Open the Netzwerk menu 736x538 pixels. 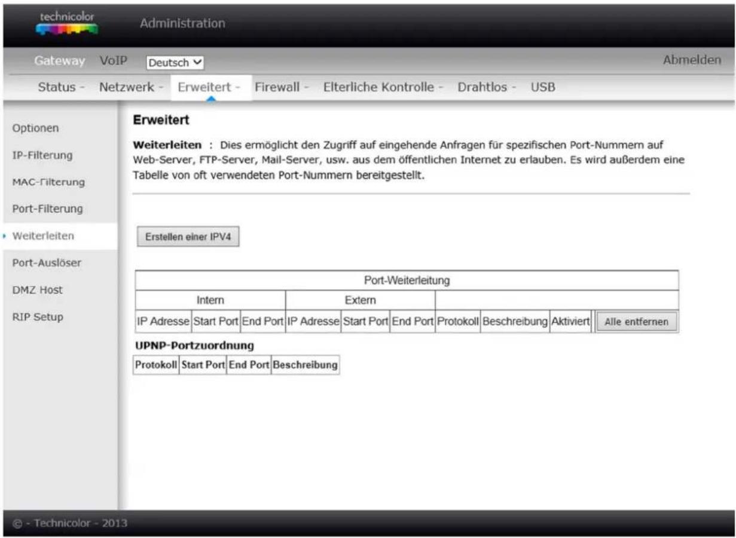(x=132, y=87)
